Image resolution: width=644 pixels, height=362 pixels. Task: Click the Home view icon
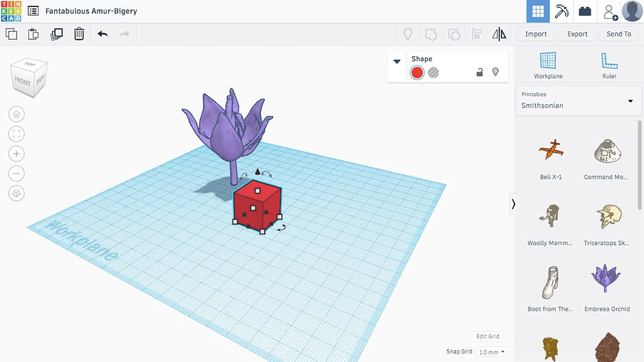click(x=17, y=114)
